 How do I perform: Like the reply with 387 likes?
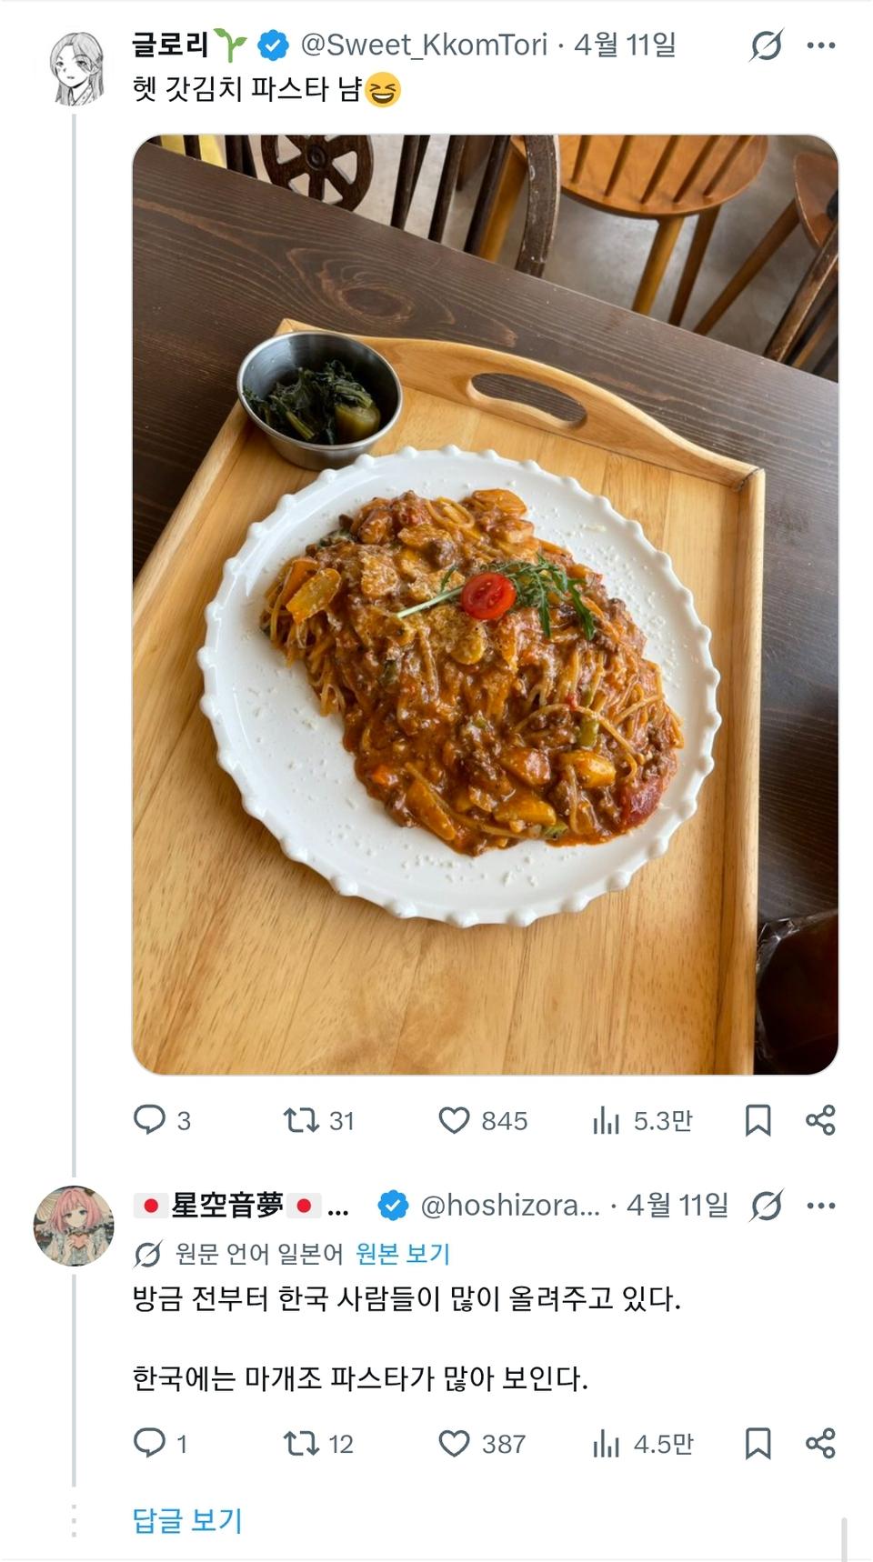pyautogui.click(x=454, y=1443)
